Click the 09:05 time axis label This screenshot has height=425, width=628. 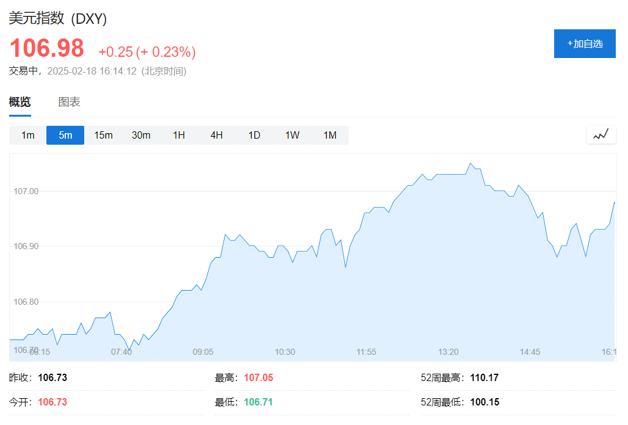click(x=203, y=352)
